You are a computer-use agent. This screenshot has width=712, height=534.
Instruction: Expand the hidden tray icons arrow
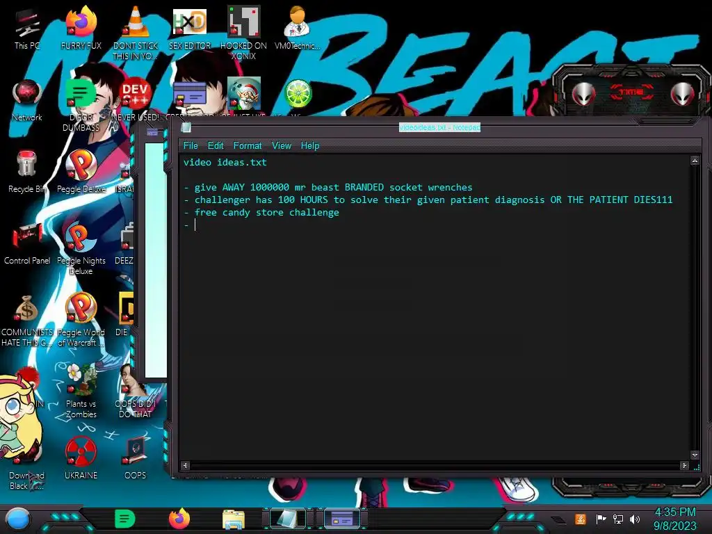558,519
